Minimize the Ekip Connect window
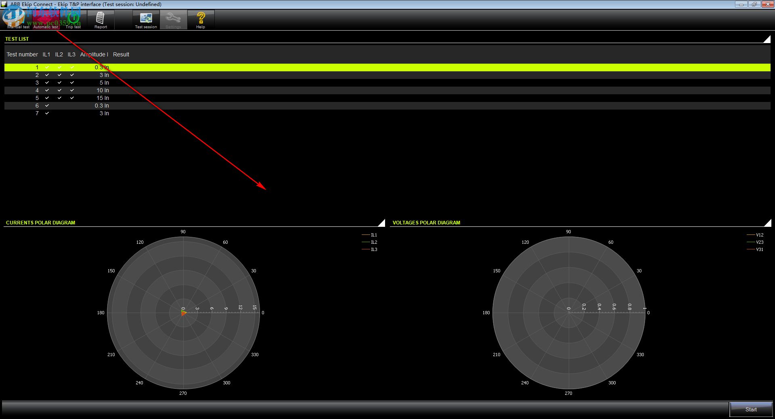 741,4
